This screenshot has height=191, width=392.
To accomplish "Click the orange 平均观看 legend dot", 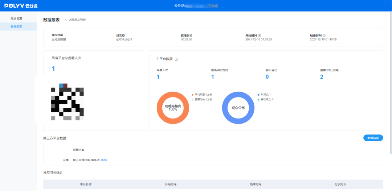I will [192, 95].
